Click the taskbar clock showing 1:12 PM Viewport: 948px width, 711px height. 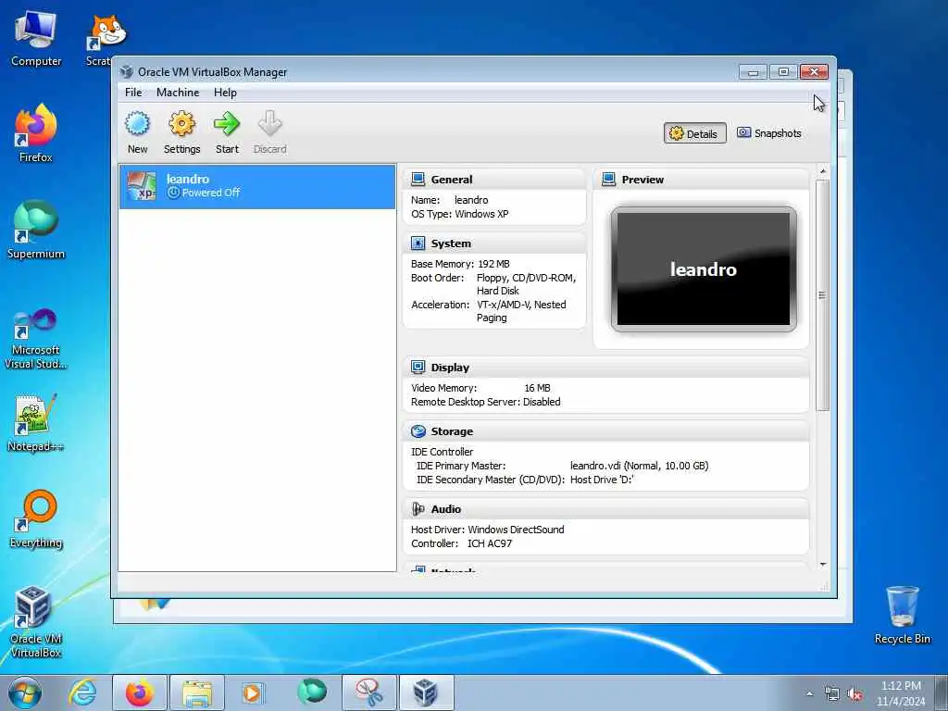(x=901, y=686)
